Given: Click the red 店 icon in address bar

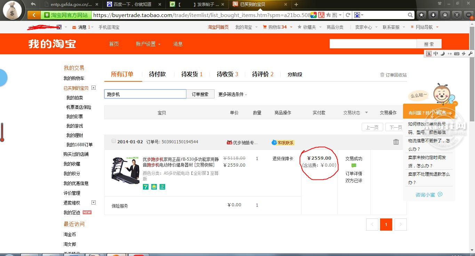Looking at the screenshot, I should coord(321,15).
